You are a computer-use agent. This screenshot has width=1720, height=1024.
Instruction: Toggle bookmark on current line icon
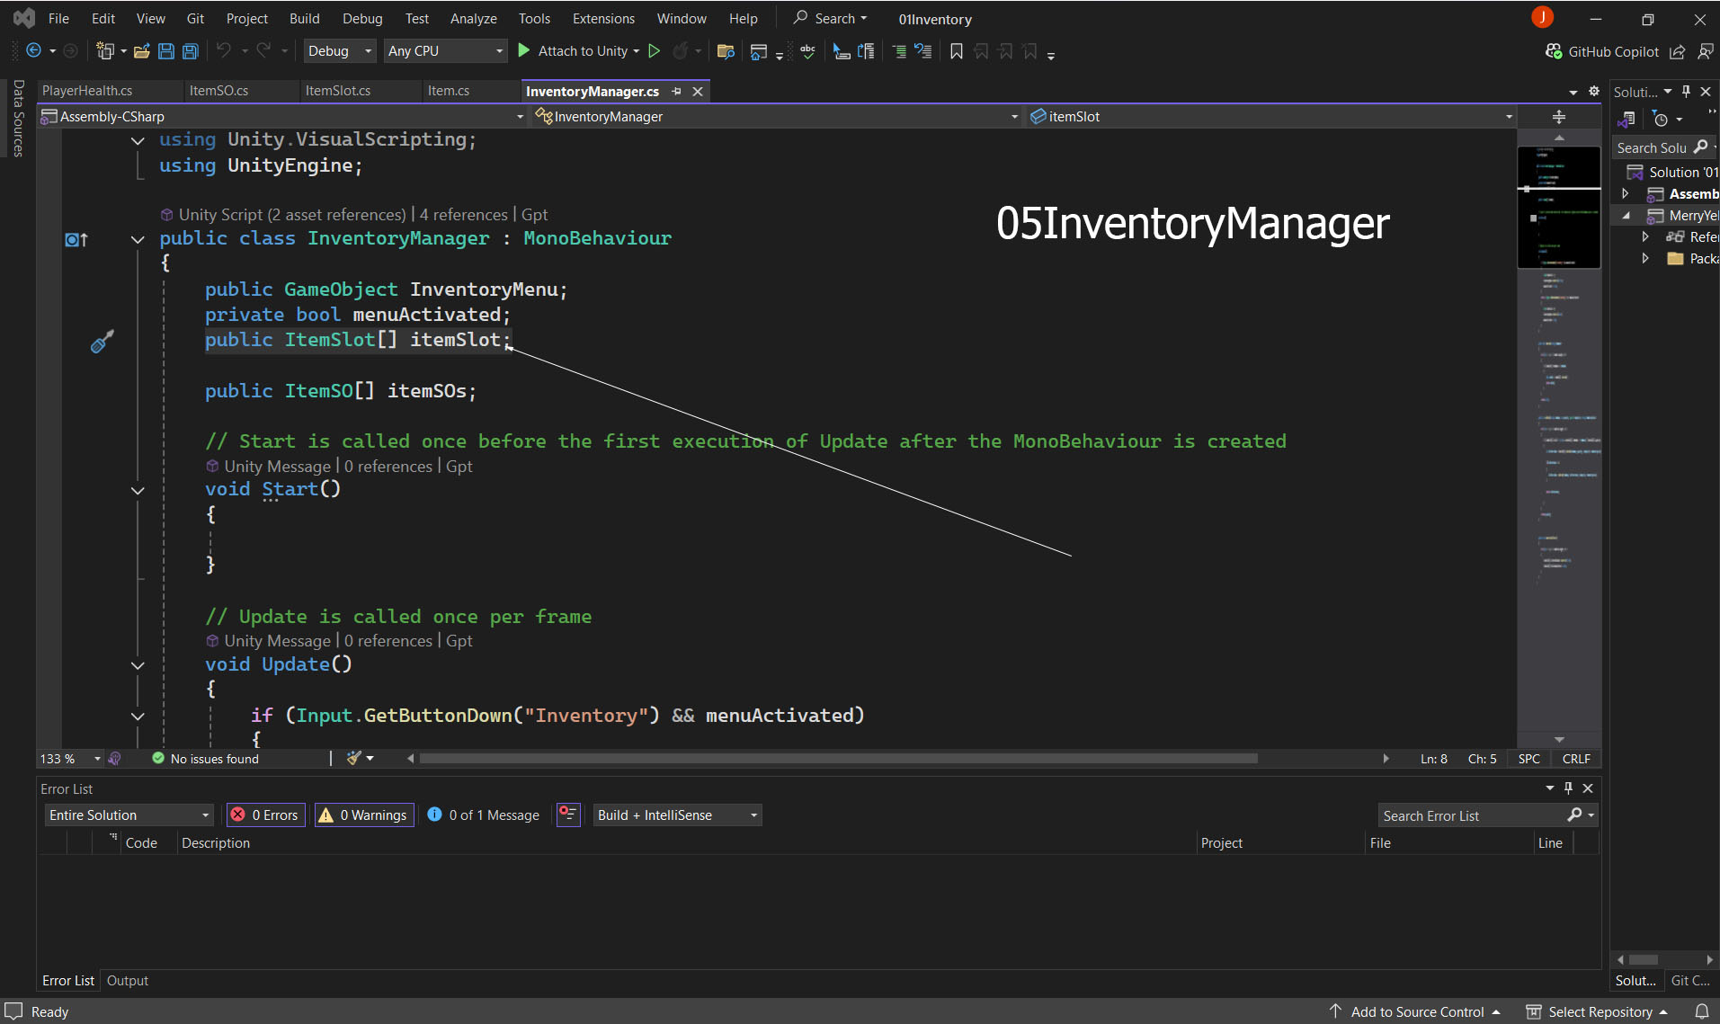(x=957, y=51)
